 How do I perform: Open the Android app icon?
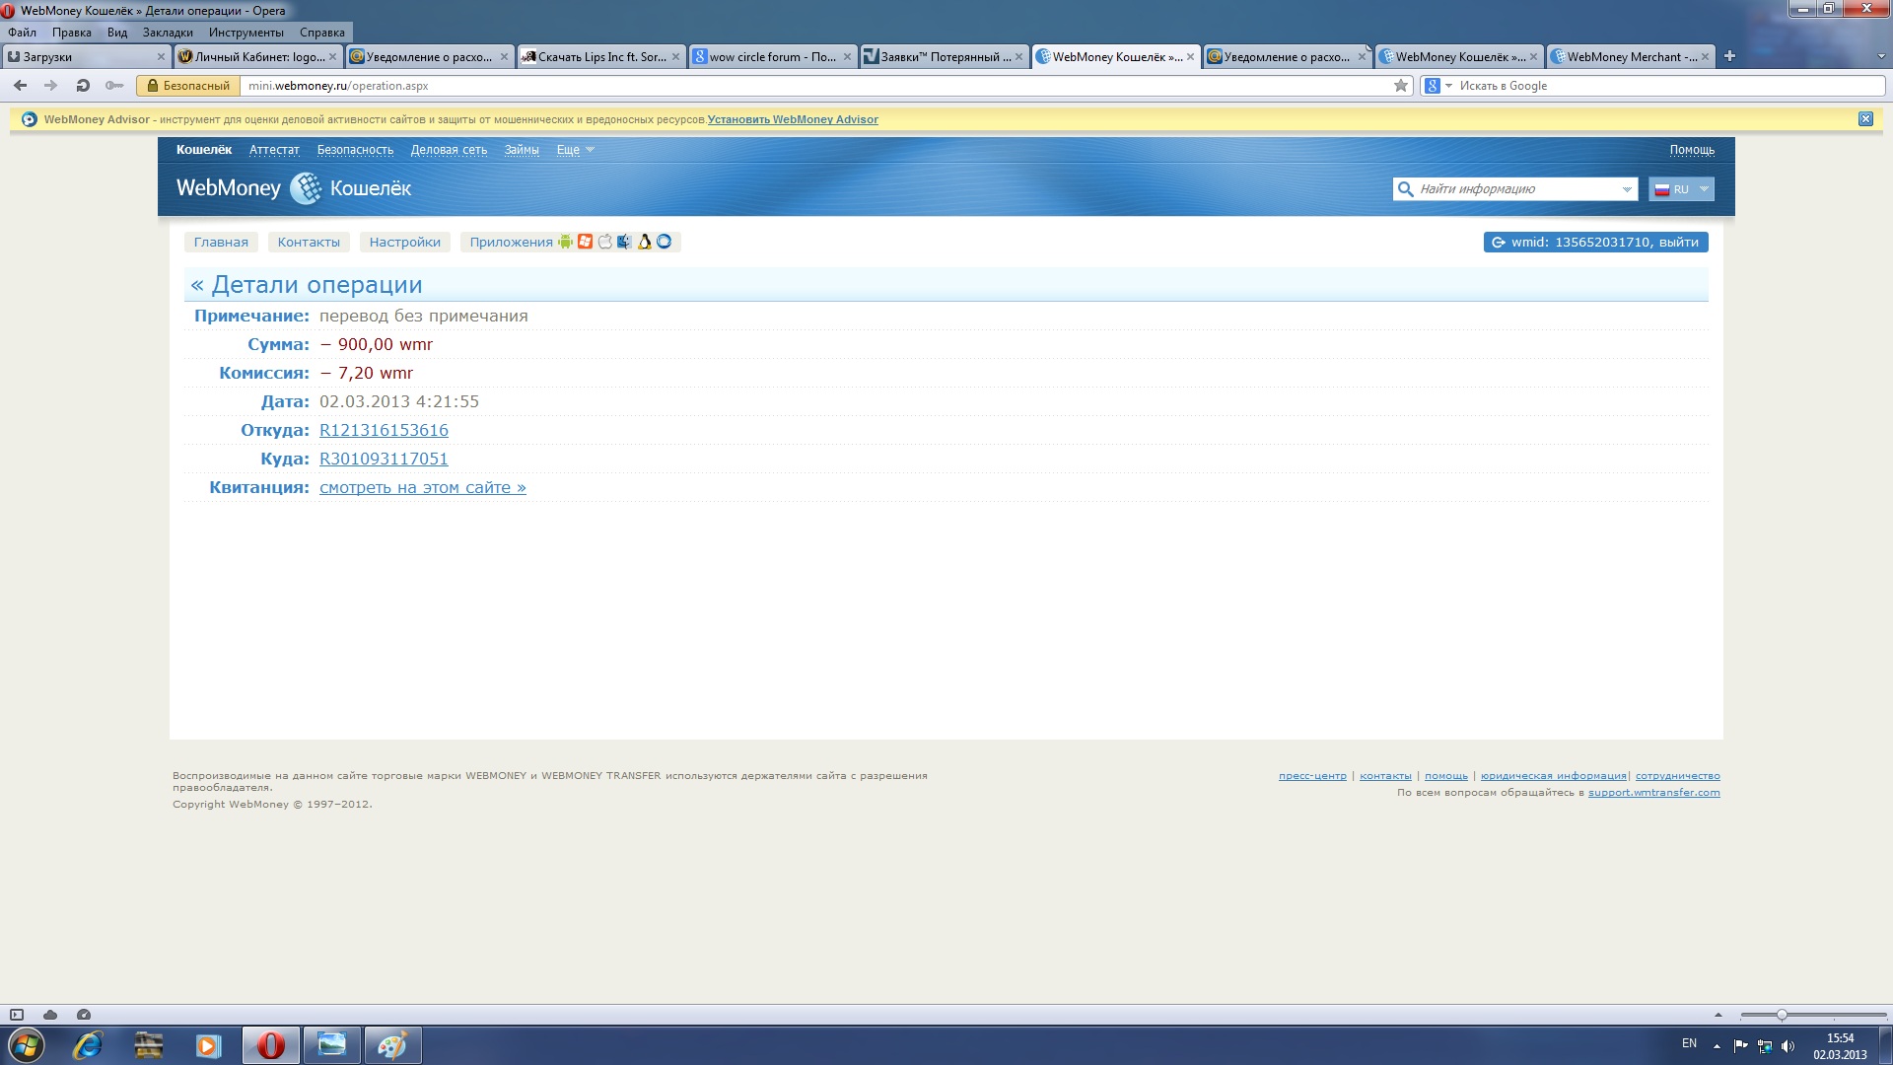click(565, 242)
